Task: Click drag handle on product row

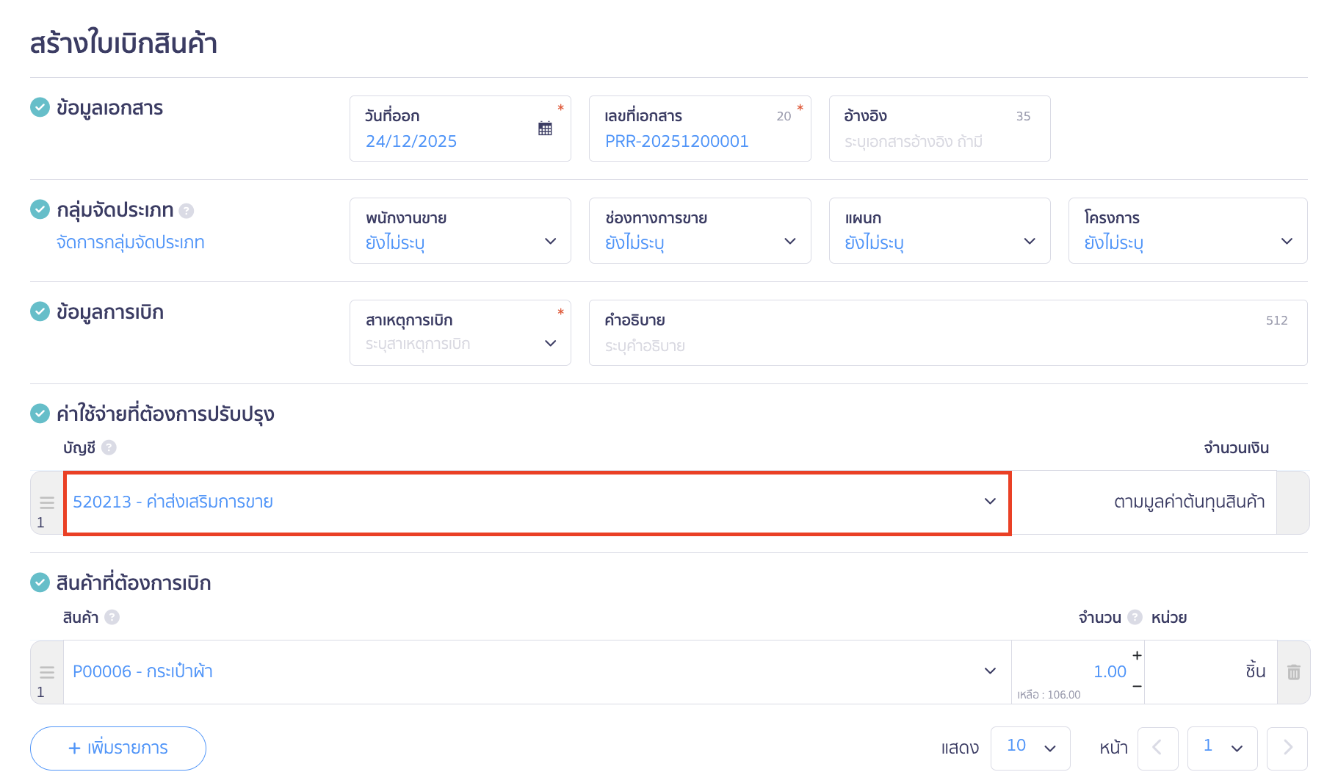Action: tap(47, 672)
